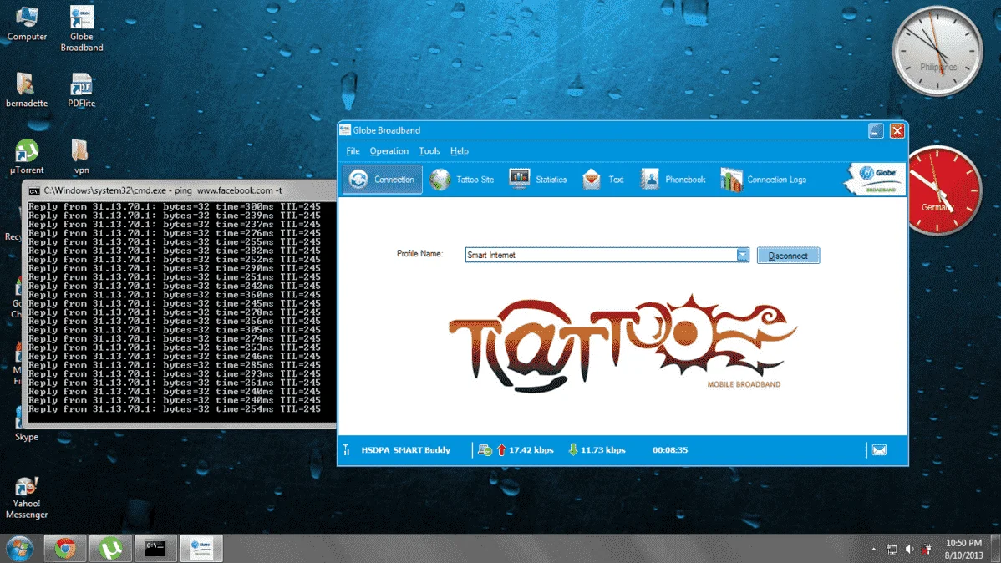Open the Text messaging tab
This screenshot has height=563, width=1001.
pos(603,180)
